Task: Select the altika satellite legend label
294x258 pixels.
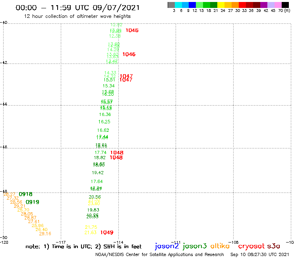Action: [220, 246]
